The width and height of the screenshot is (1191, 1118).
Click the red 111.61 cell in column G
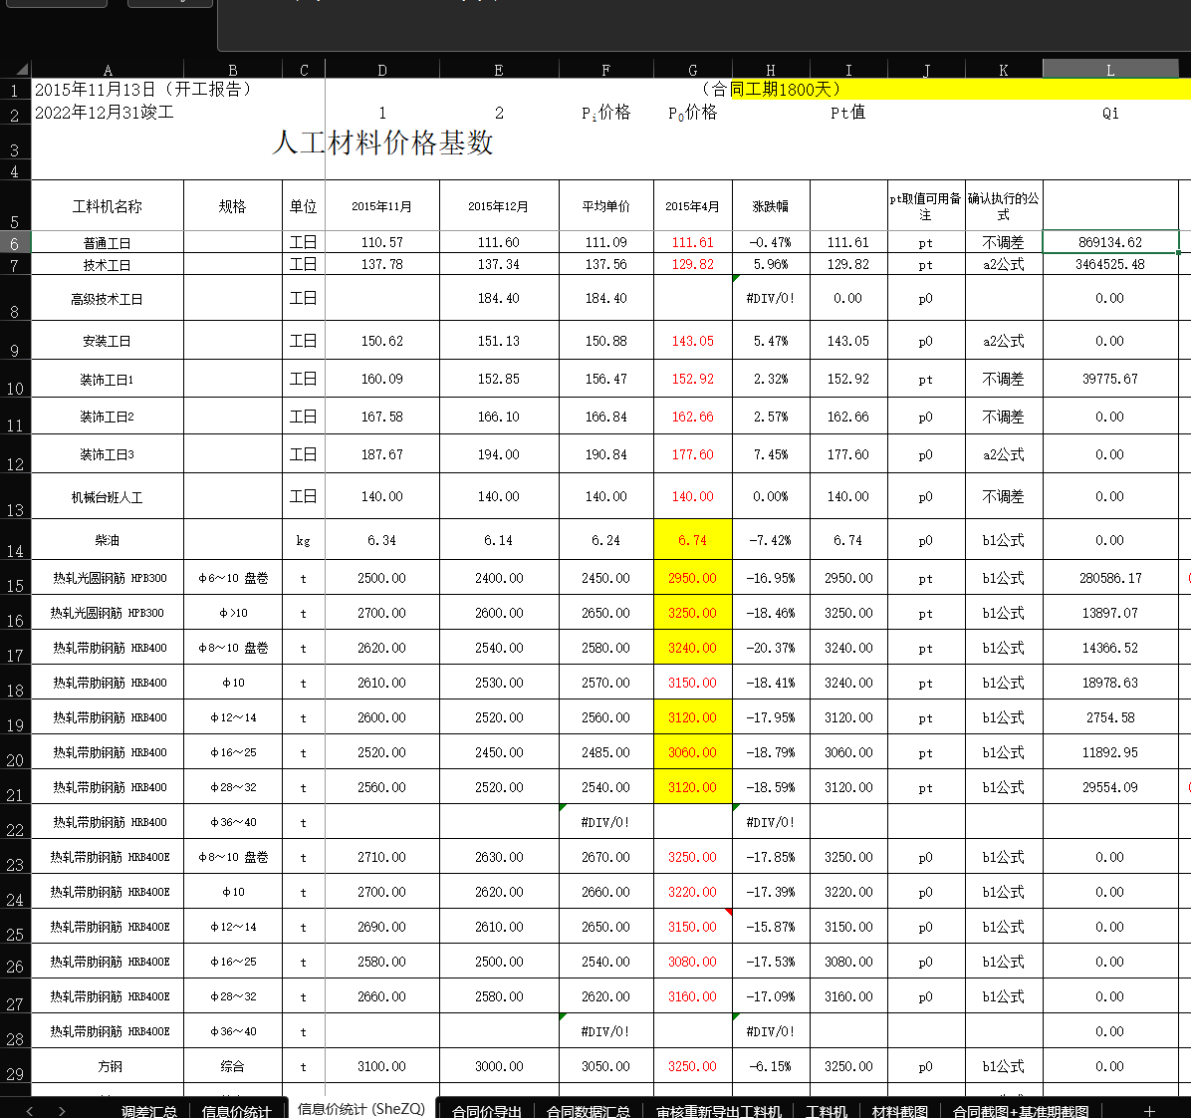click(x=693, y=242)
